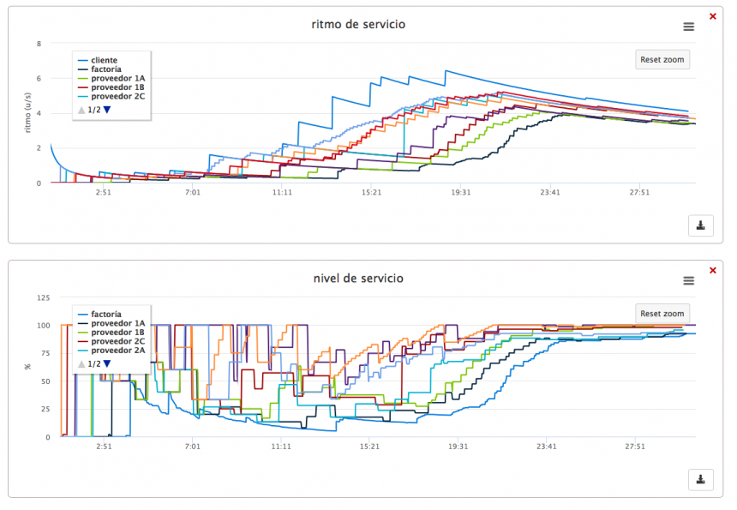Click the red close icon on the nivel panel

coord(712,270)
